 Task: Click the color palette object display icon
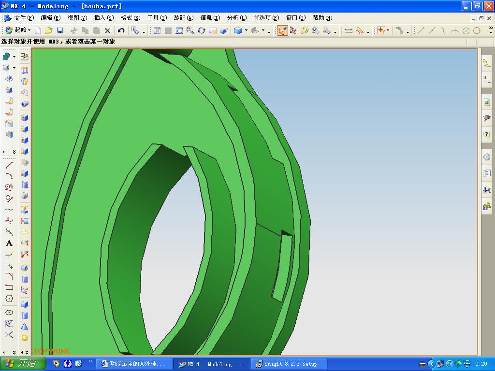[x=305, y=30]
